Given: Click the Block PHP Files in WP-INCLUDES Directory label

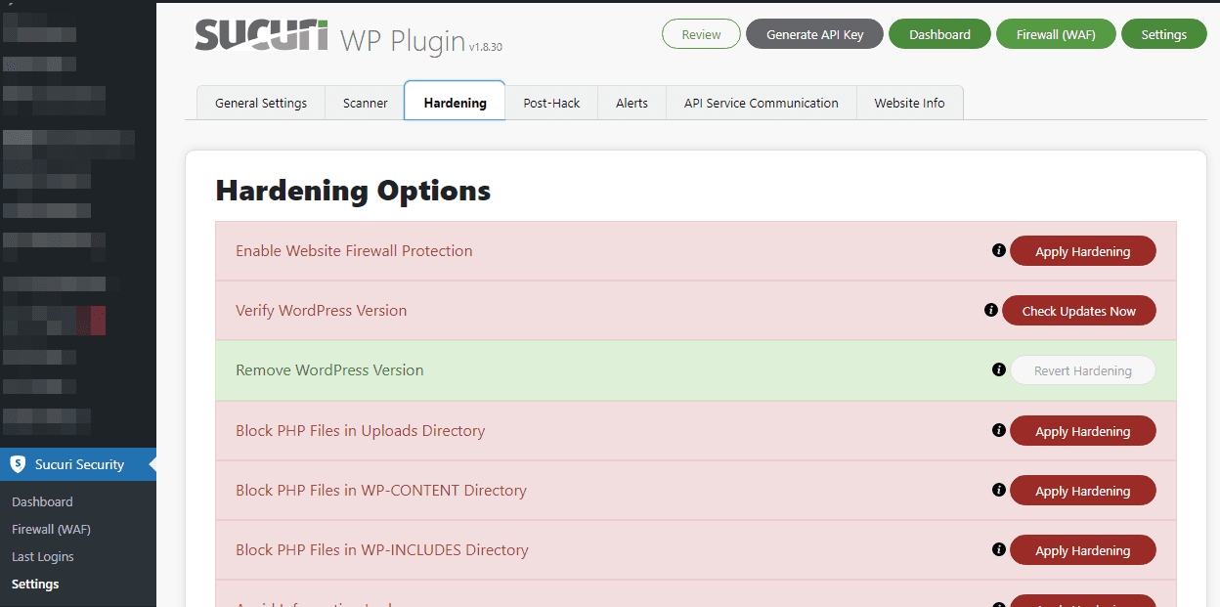Looking at the screenshot, I should pyautogui.click(x=382, y=550).
